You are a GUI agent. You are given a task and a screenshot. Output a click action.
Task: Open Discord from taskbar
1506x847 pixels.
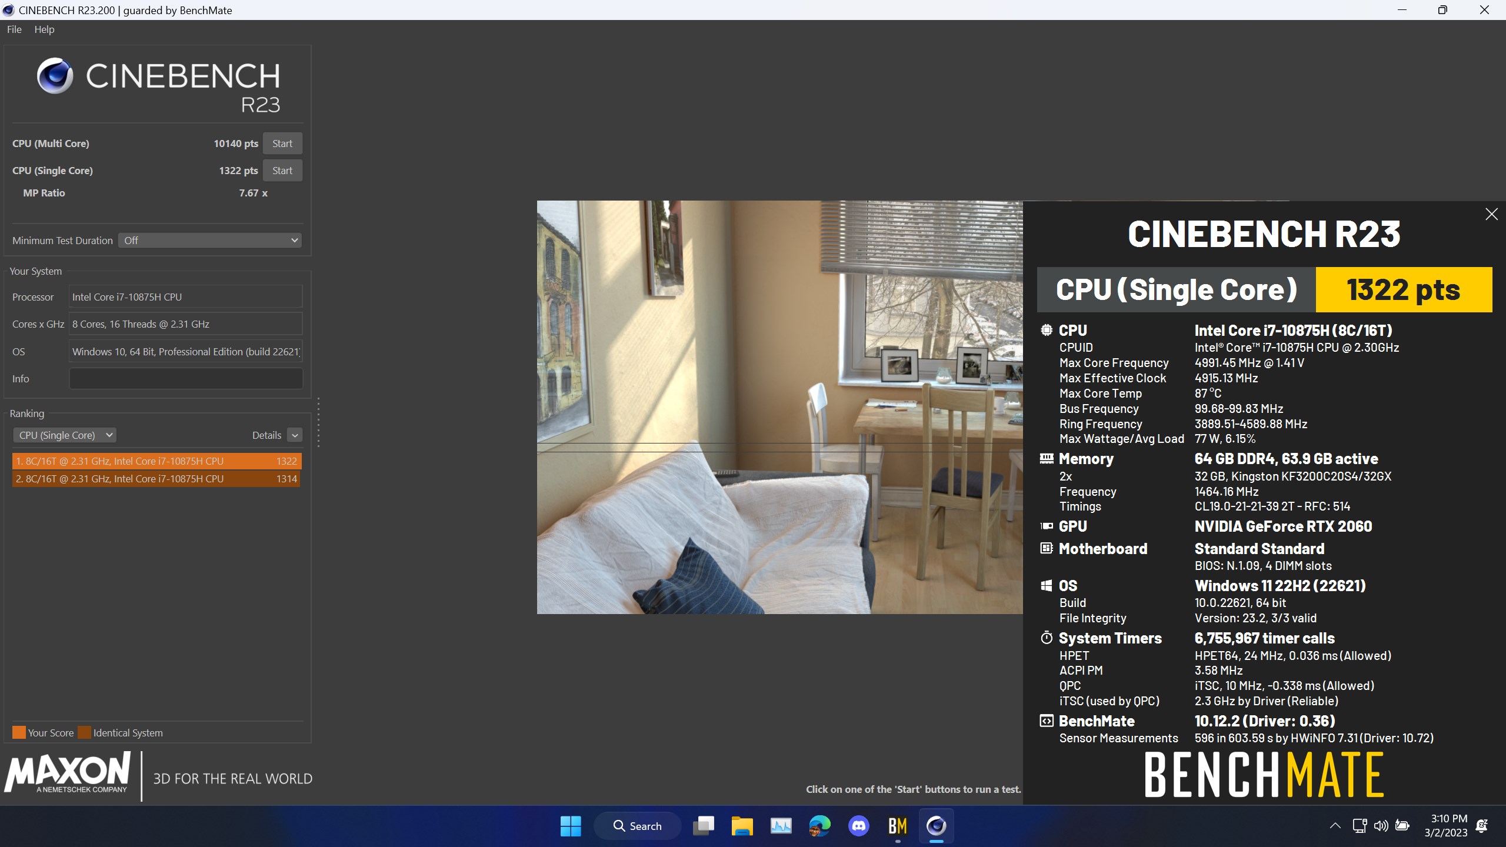click(x=859, y=826)
